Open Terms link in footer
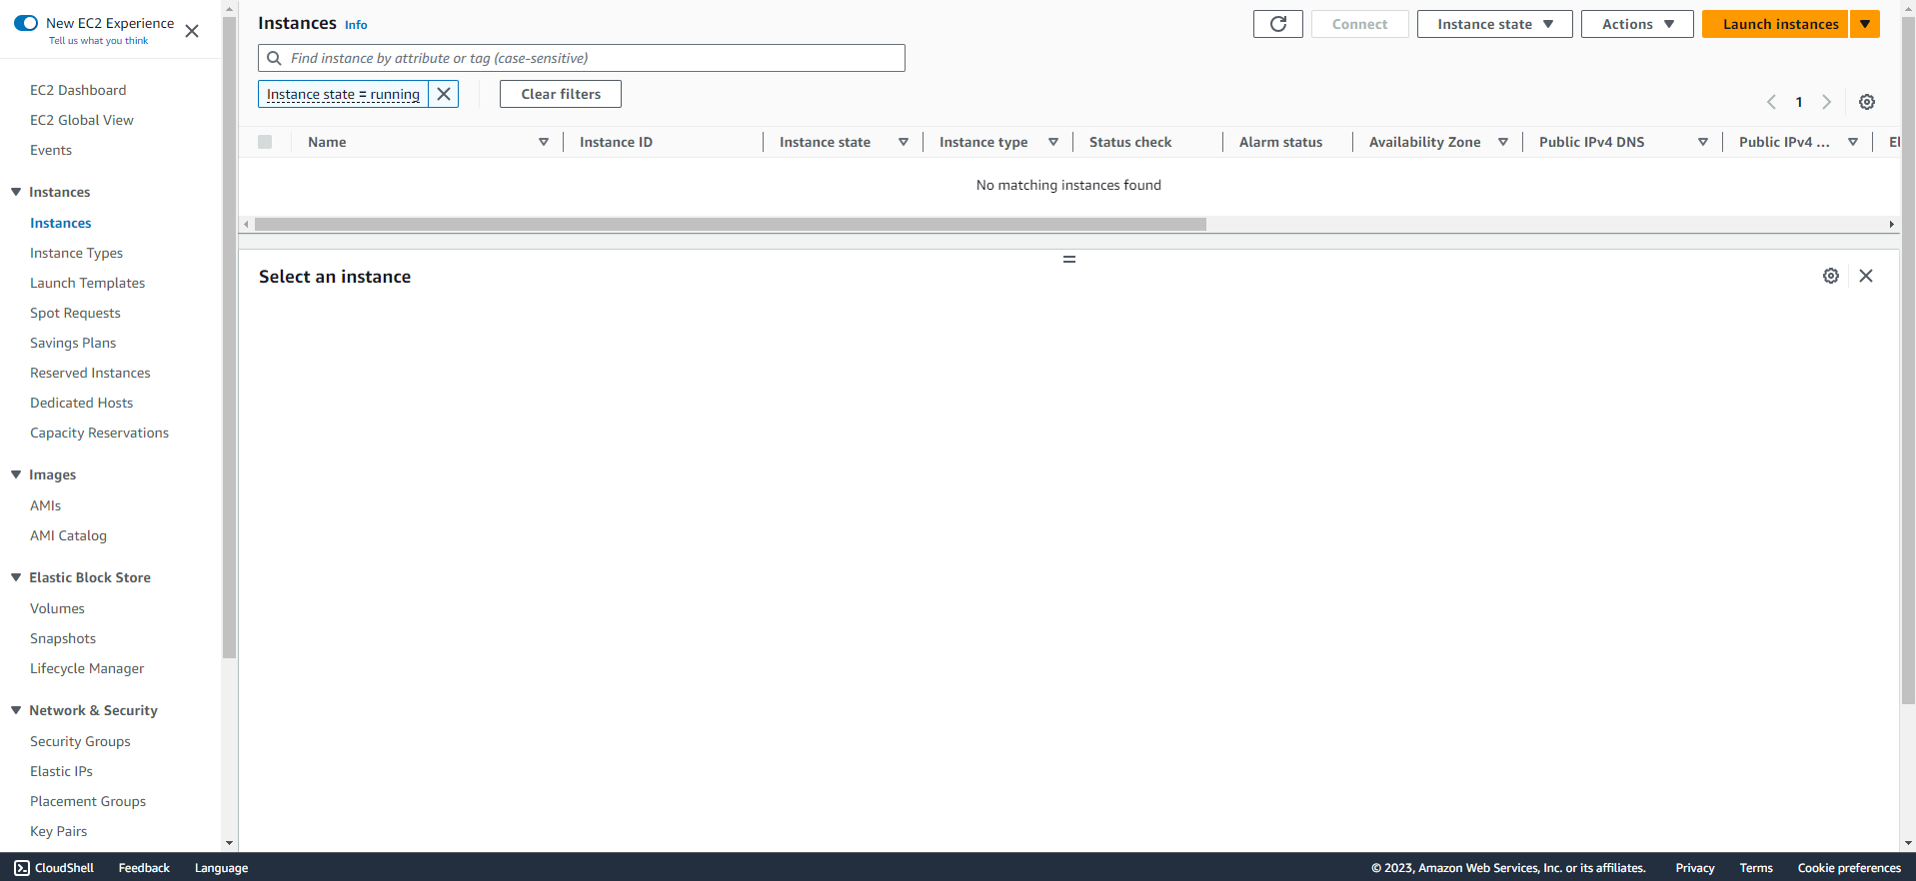 (x=1756, y=868)
